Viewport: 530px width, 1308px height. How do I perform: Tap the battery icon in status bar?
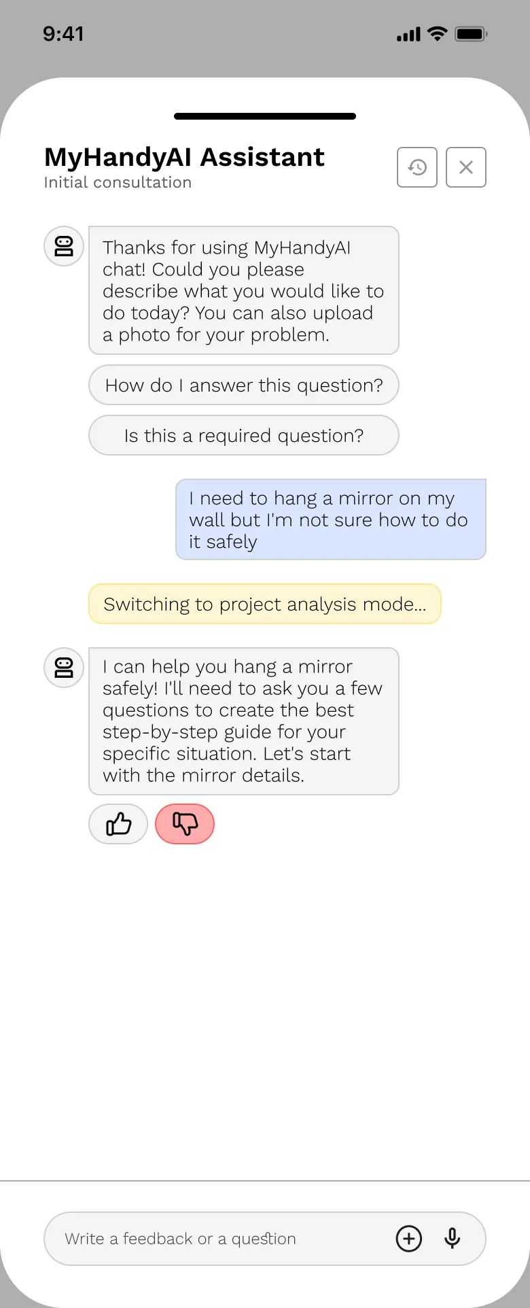coord(470,34)
